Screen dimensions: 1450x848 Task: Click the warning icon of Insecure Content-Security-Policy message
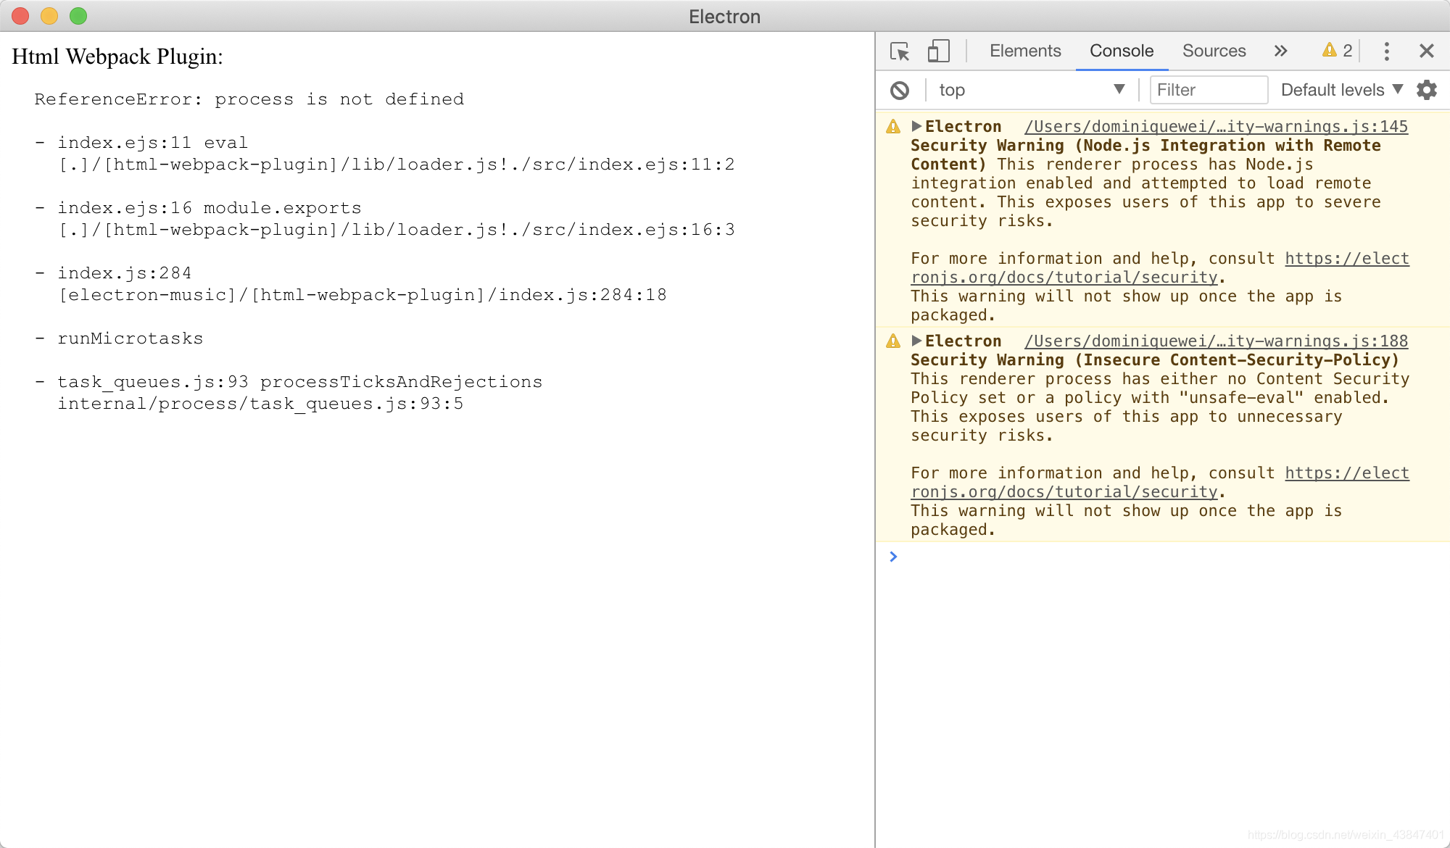pyautogui.click(x=893, y=341)
